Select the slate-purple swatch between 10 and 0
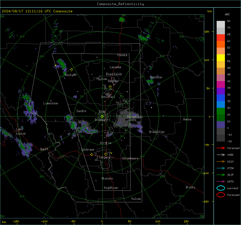The height and width of the screenshot is (225, 241). point(221,125)
